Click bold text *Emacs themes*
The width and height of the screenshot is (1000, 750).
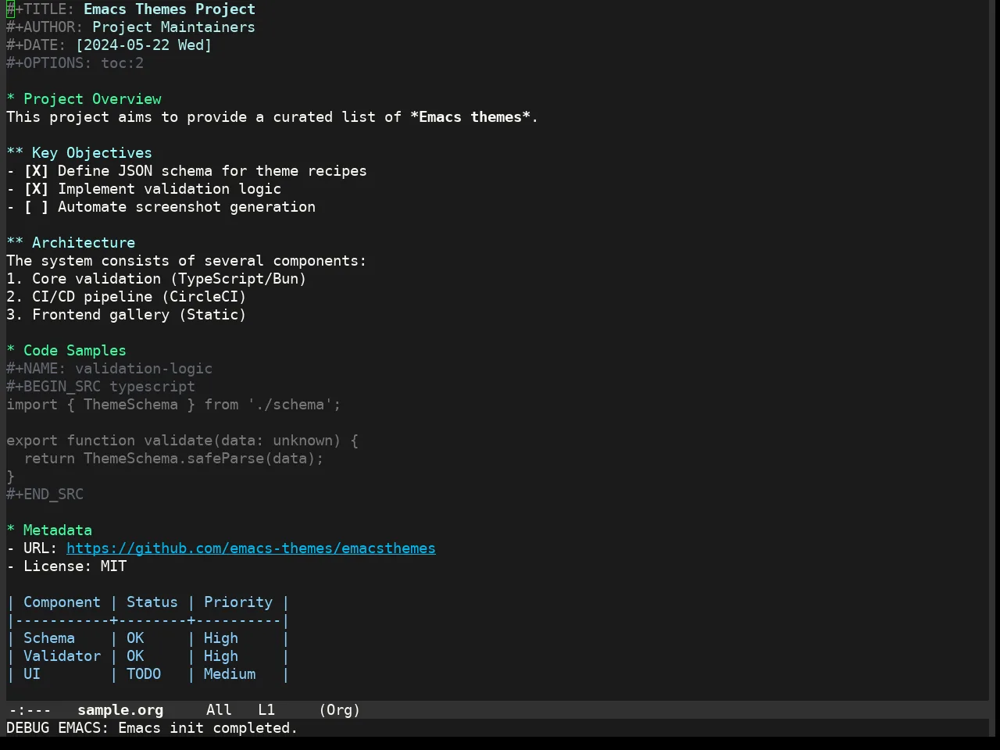click(470, 117)
